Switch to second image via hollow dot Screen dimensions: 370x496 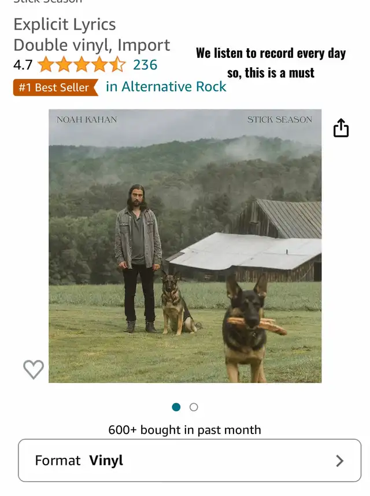point(194,407)
